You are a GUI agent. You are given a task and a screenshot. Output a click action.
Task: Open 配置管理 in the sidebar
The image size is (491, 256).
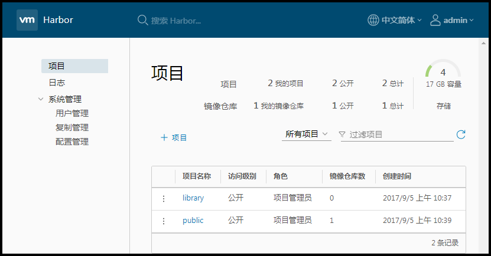(72, 142)
